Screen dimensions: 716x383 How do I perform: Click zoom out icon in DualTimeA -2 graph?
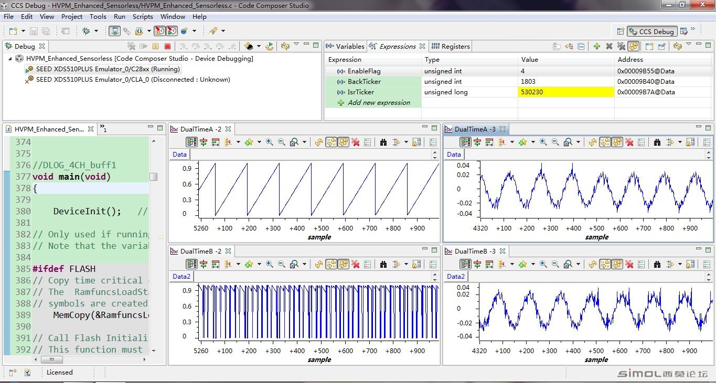point(281,142)
